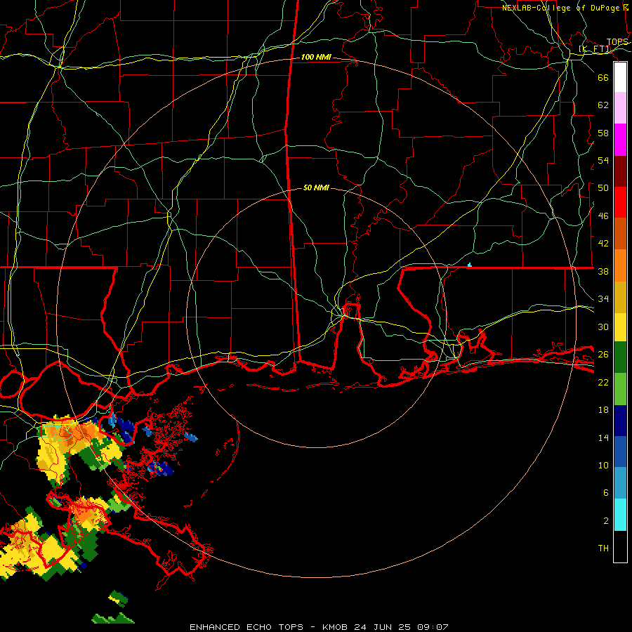Click the yellow 34 legend color block
The image size is (632, 632).
(620, 327)
